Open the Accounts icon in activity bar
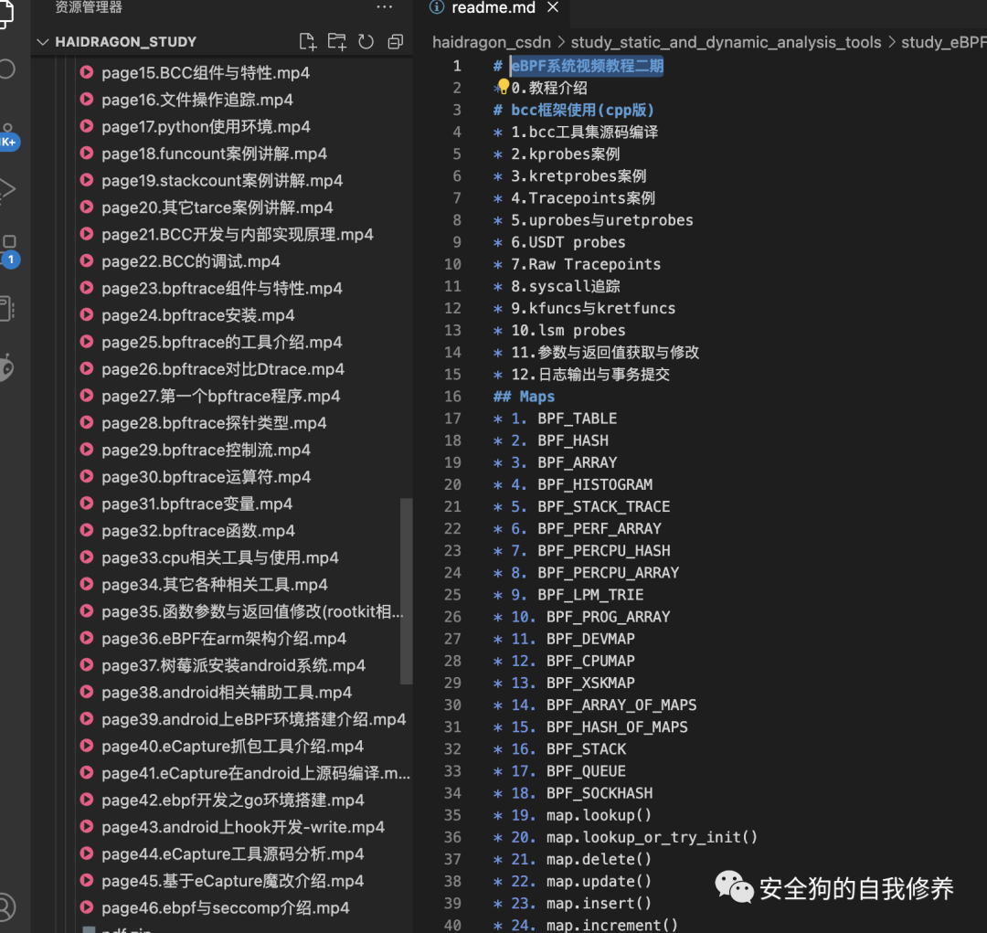 tap(5, 906)
